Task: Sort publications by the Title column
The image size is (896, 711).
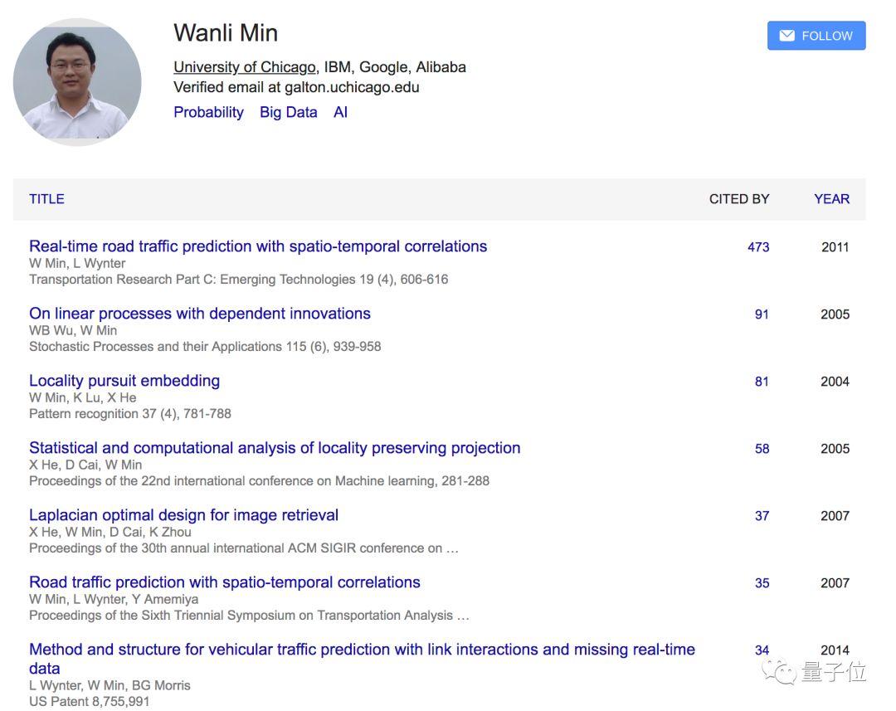Action: 46,199
